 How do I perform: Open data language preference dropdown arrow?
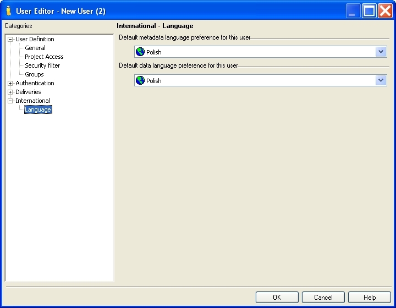[381, 80]
